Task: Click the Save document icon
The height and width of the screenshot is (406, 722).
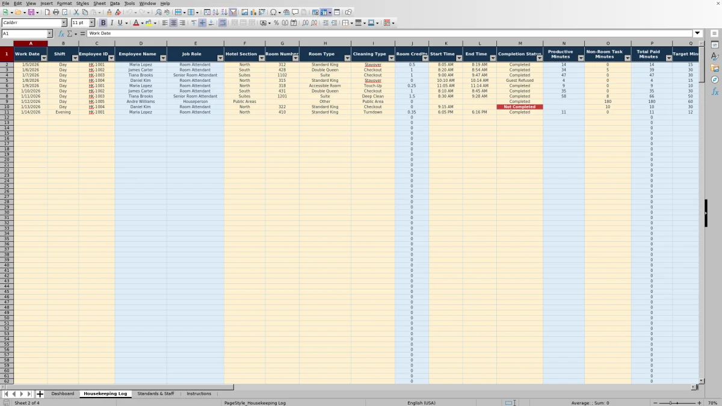Action: [x=31, y=12]
